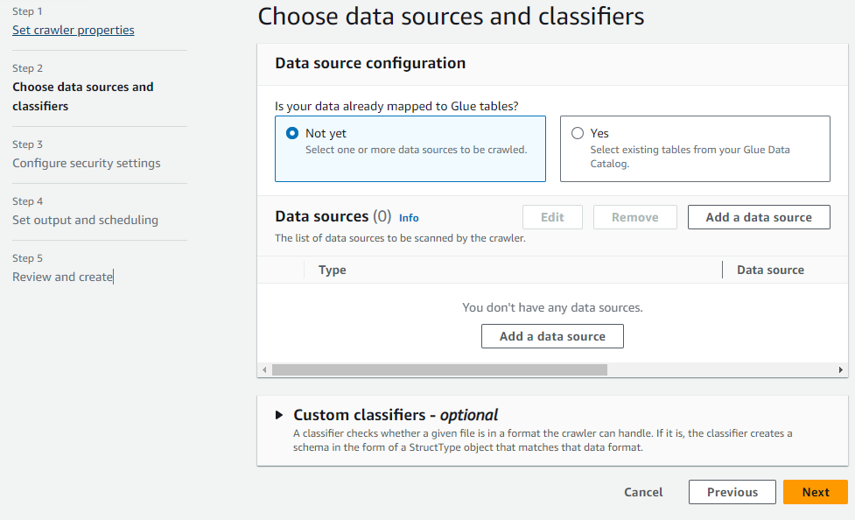Click the Data source column header
The image size is (855, 520).
[770, 270]
